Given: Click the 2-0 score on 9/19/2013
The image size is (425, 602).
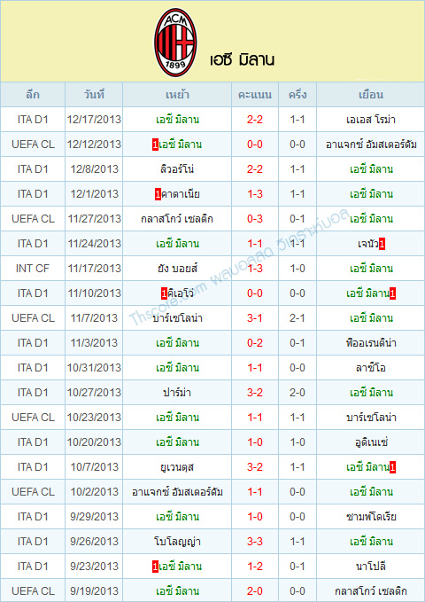Looking at the screenshot, I should tap(255, 590).
